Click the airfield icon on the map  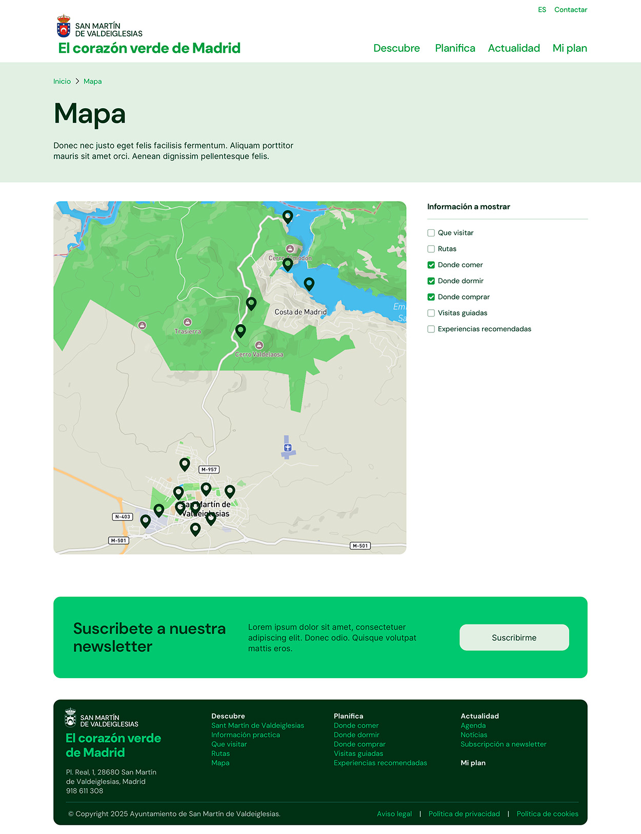click(x=288, y=448)
